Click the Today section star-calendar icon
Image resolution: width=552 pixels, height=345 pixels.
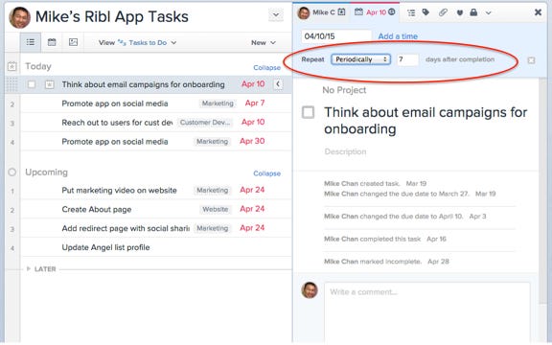(12, 66)
